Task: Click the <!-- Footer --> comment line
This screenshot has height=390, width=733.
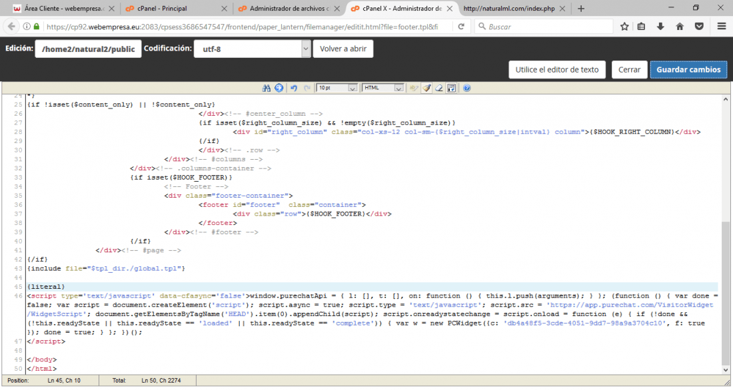Action: [196, 186]
